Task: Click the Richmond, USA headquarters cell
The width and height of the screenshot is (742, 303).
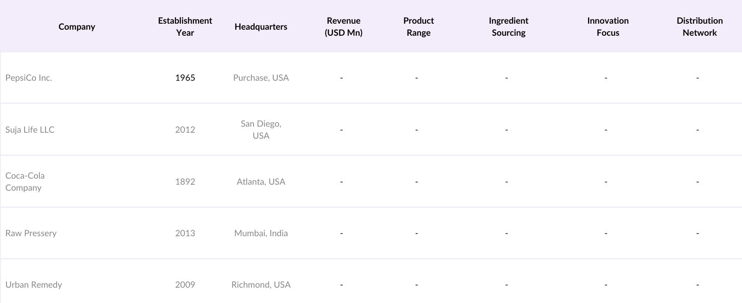Action: (261, 284)
